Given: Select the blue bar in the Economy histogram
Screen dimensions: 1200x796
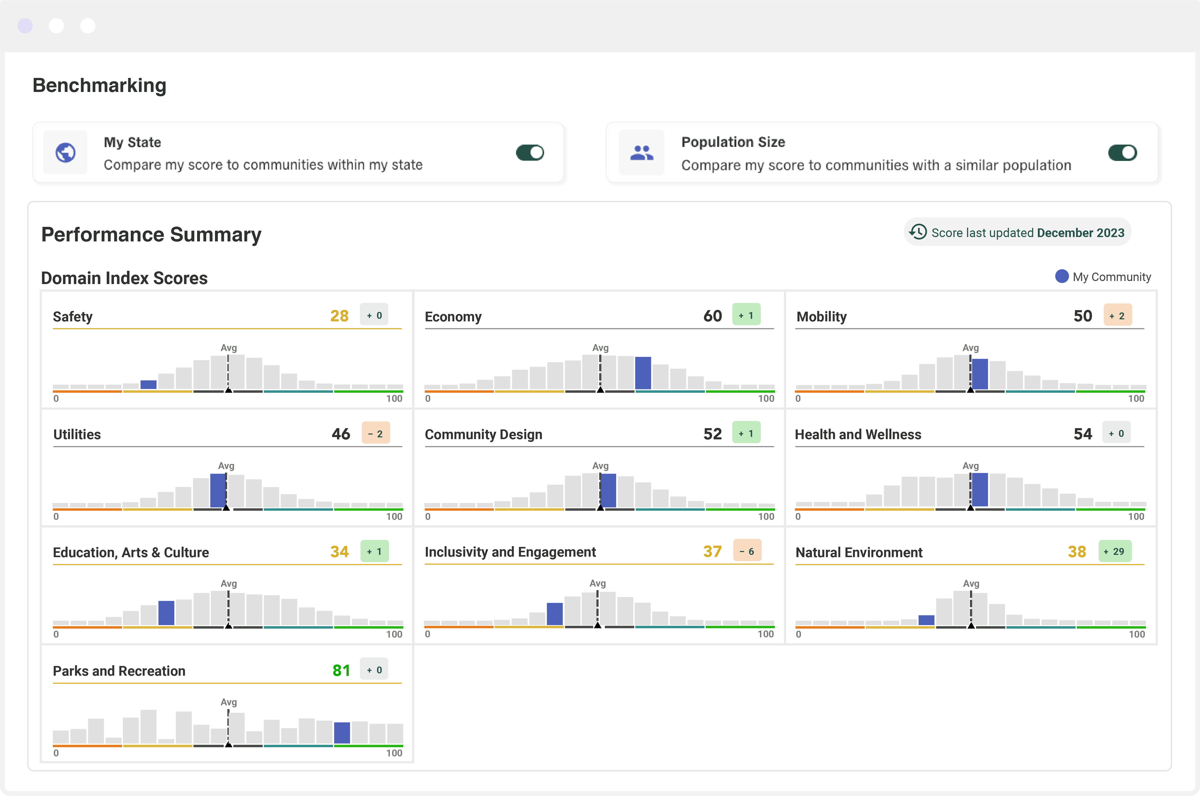Looking at the screenshot, I should pos(643,373).
